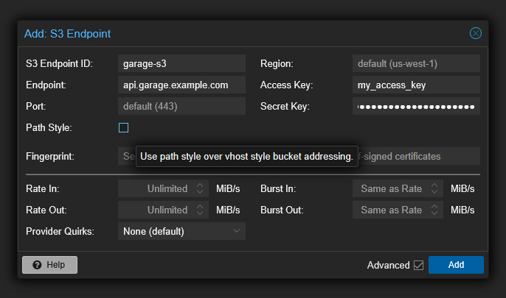
Task: Click the Fingerprint label
Action: click(50, 157)
